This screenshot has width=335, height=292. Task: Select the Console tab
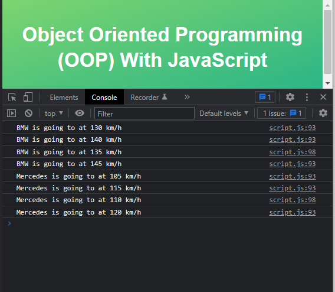104,98
